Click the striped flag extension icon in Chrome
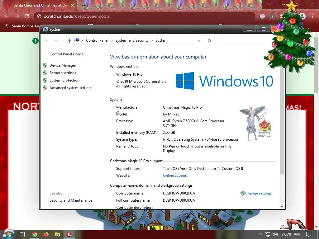The width and height of the screenshot is (319, 239). tap(262, 16)
